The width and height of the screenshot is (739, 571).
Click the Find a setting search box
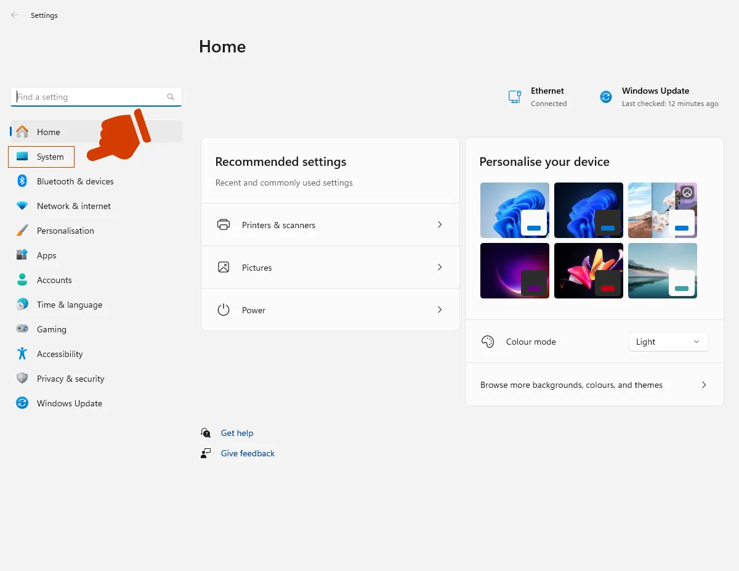(x=96, y=97)
